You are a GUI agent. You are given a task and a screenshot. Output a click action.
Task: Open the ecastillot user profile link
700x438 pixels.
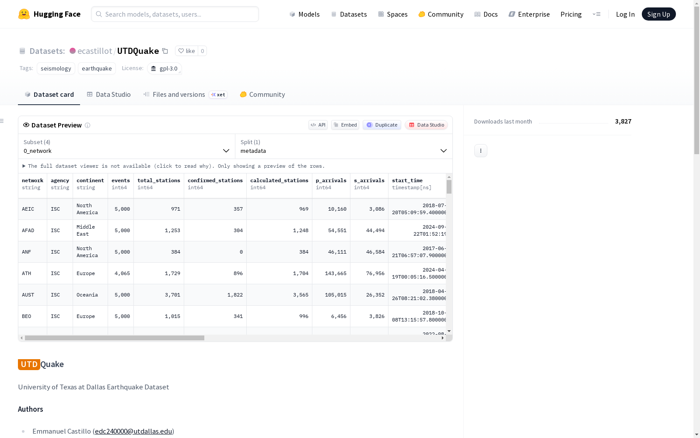pos(95,51)
